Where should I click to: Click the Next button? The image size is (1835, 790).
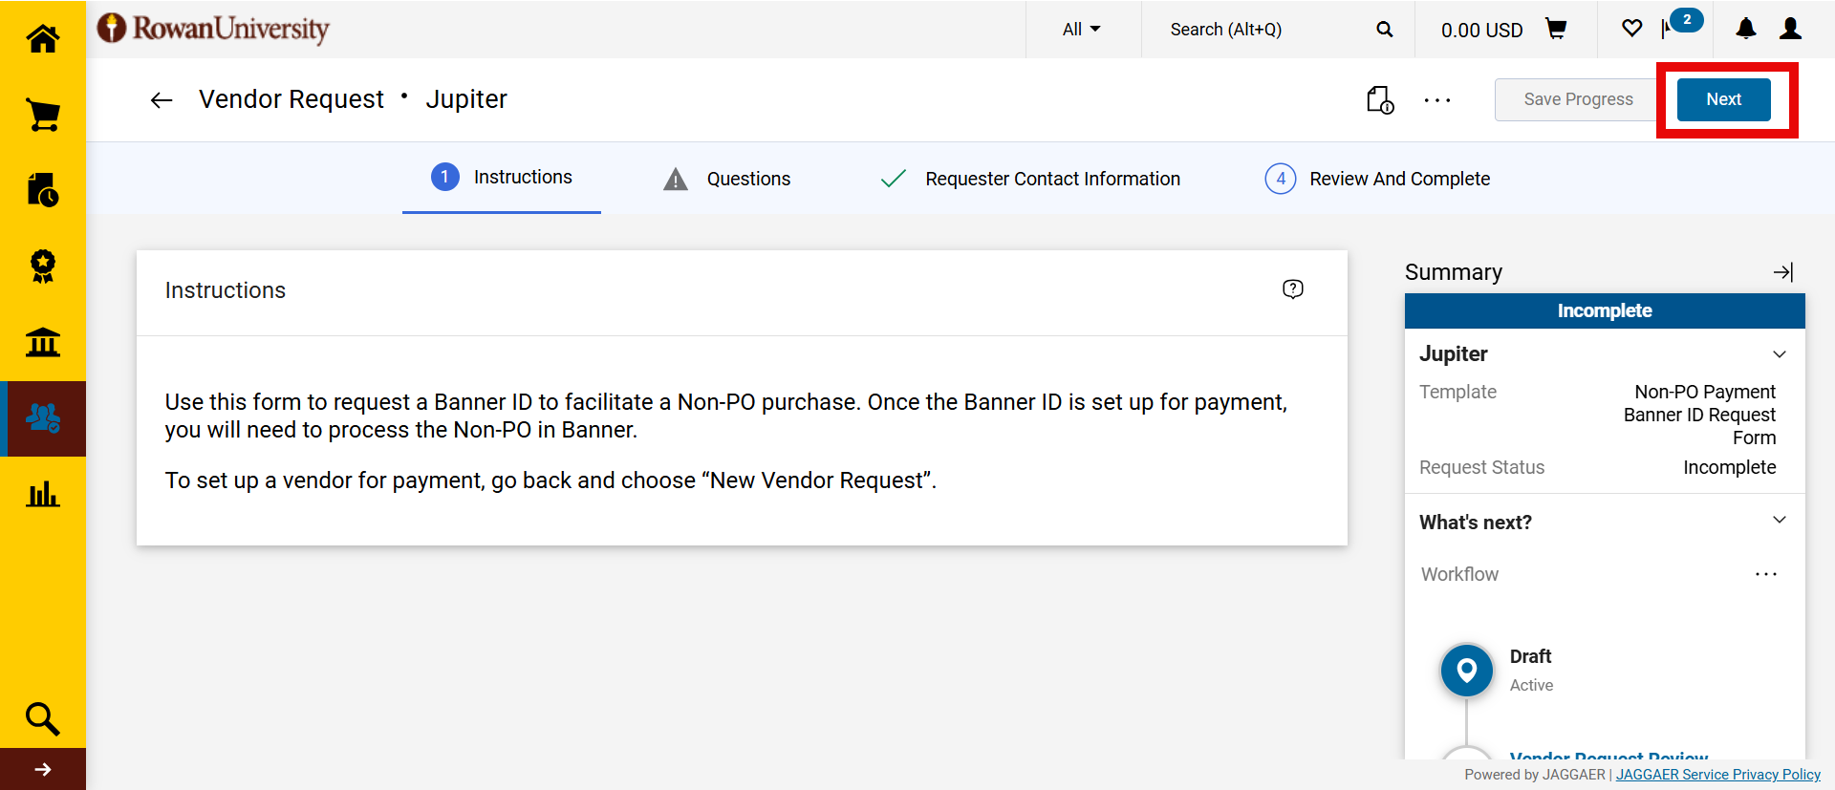click(x=1724, y=99)
